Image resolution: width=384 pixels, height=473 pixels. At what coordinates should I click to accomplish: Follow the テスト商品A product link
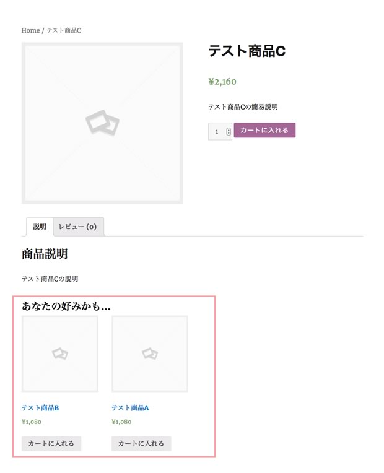[130, 408]
